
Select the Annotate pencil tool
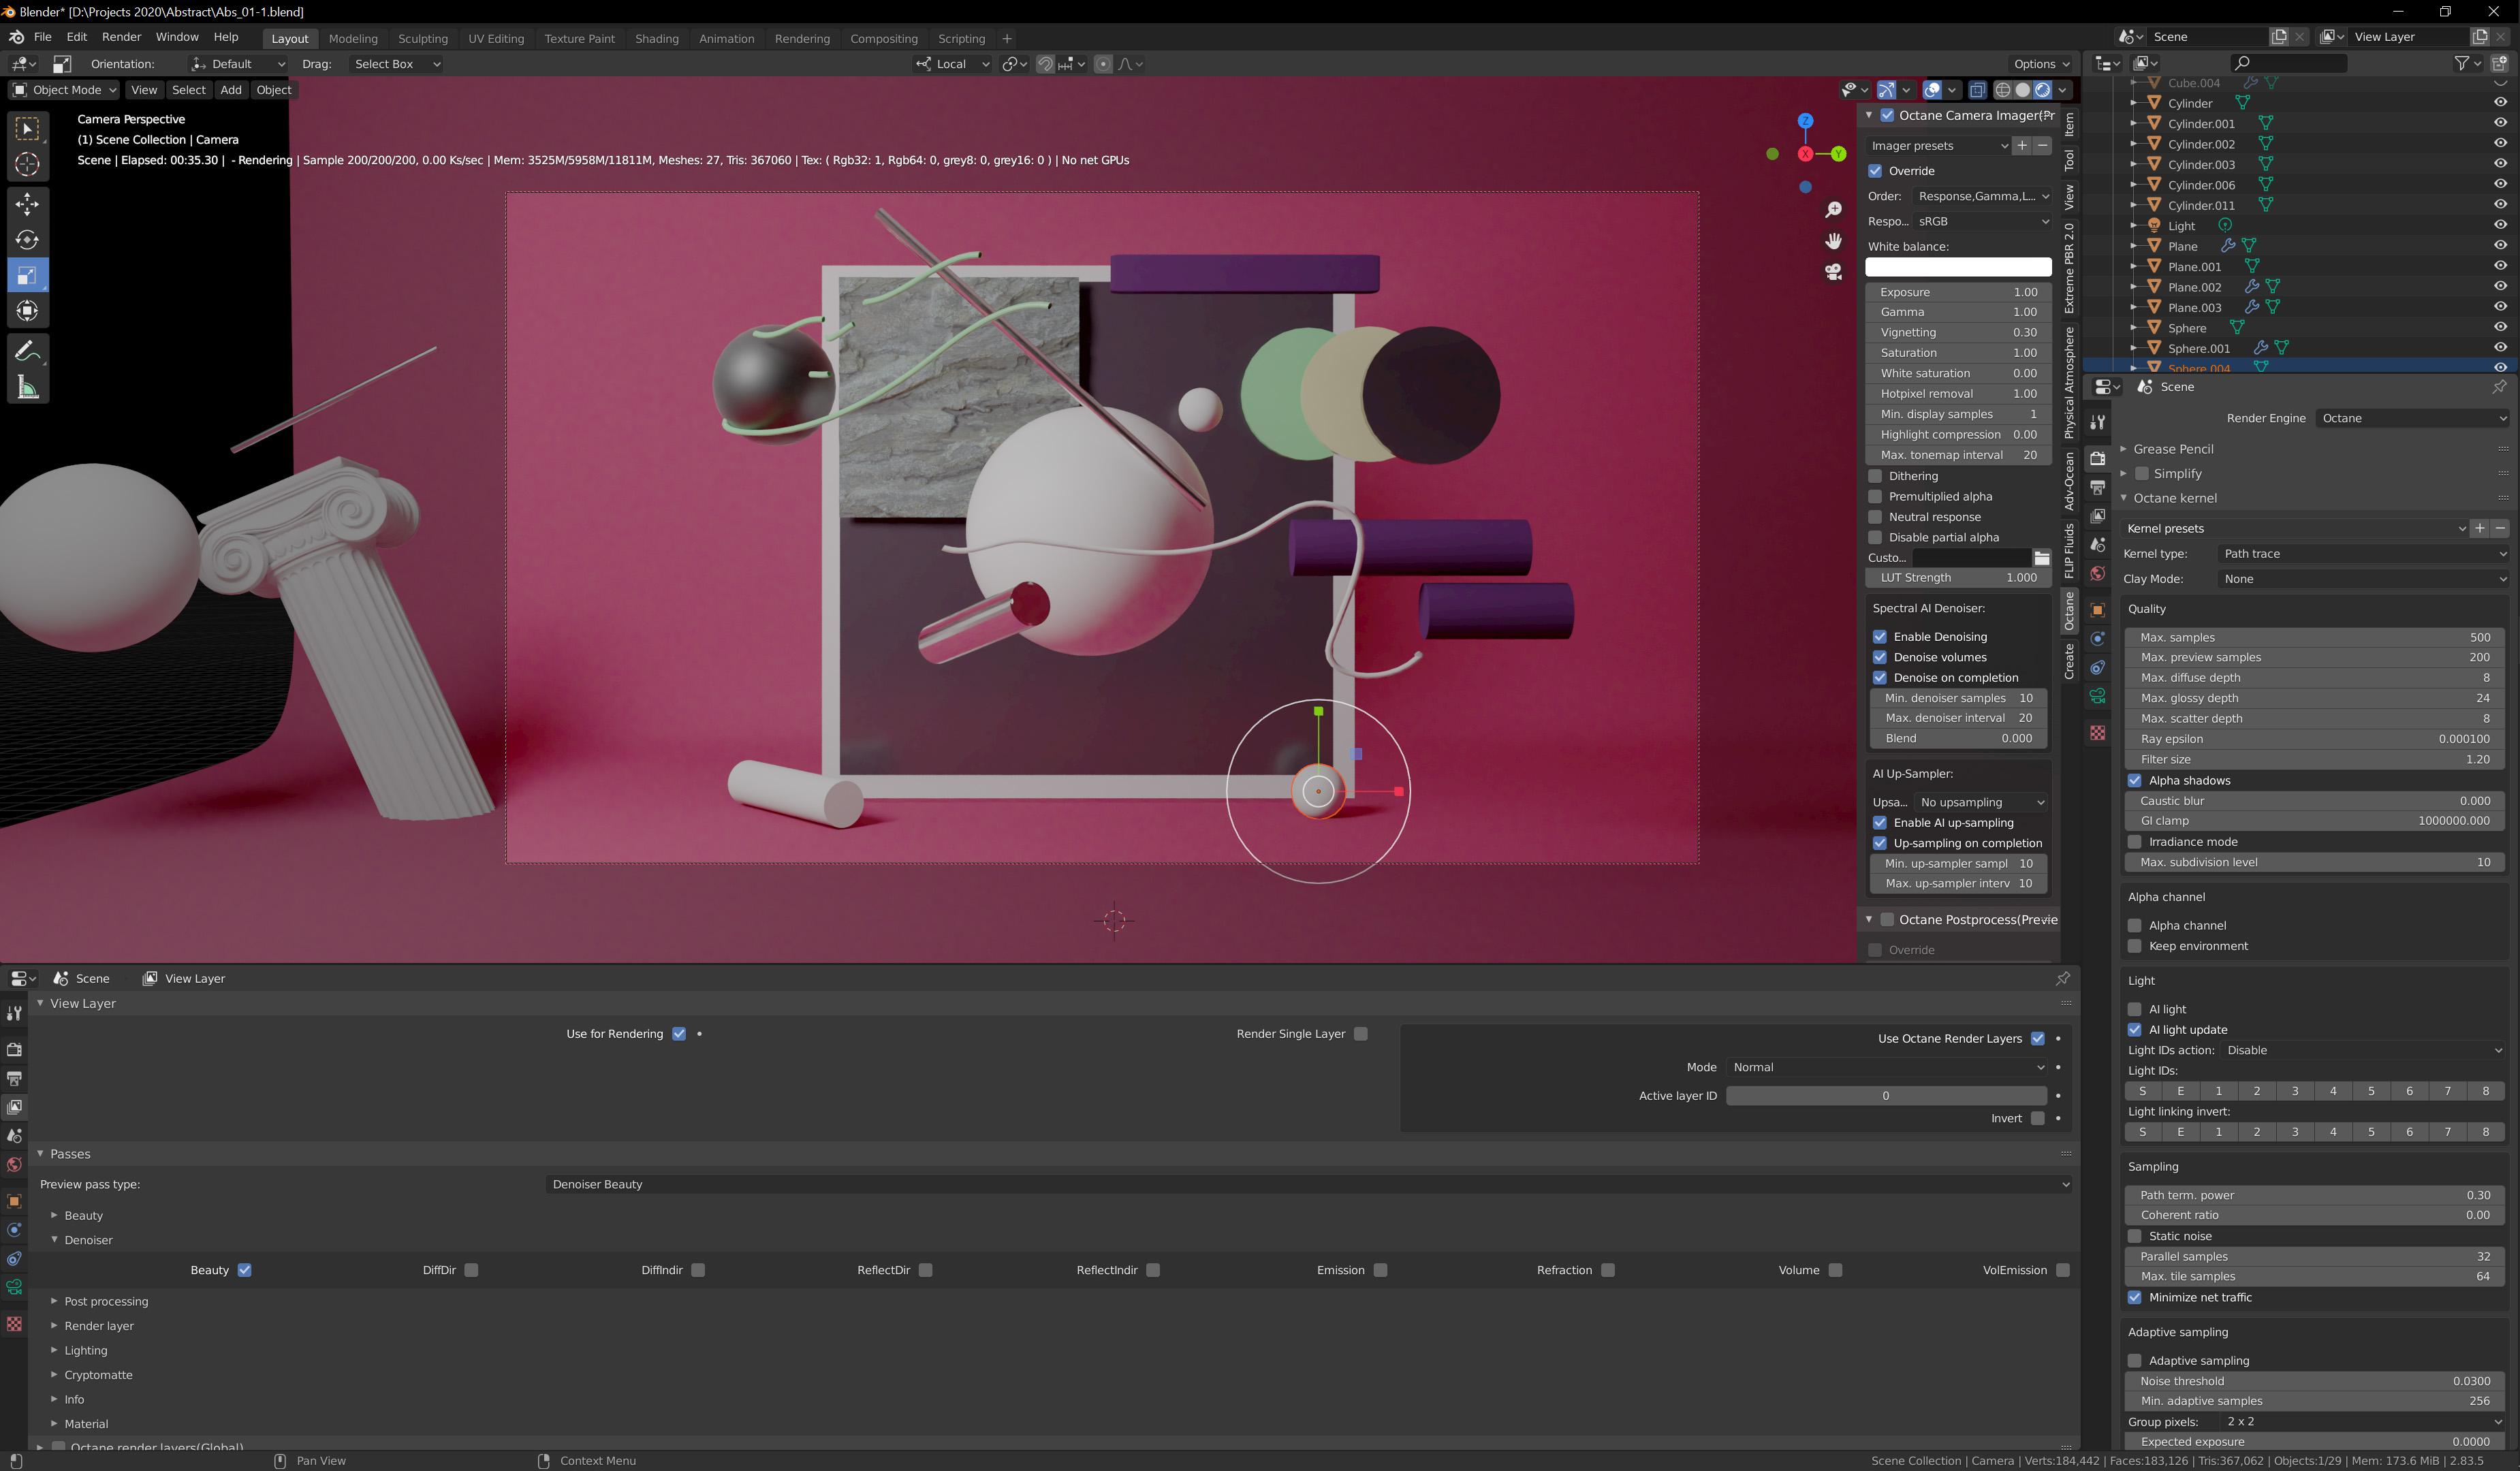click(x=27, y=351)
